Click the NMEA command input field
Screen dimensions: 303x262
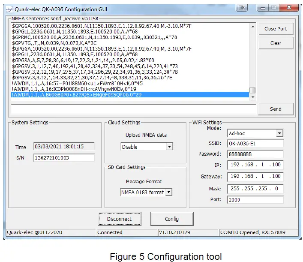click(133, 110)
